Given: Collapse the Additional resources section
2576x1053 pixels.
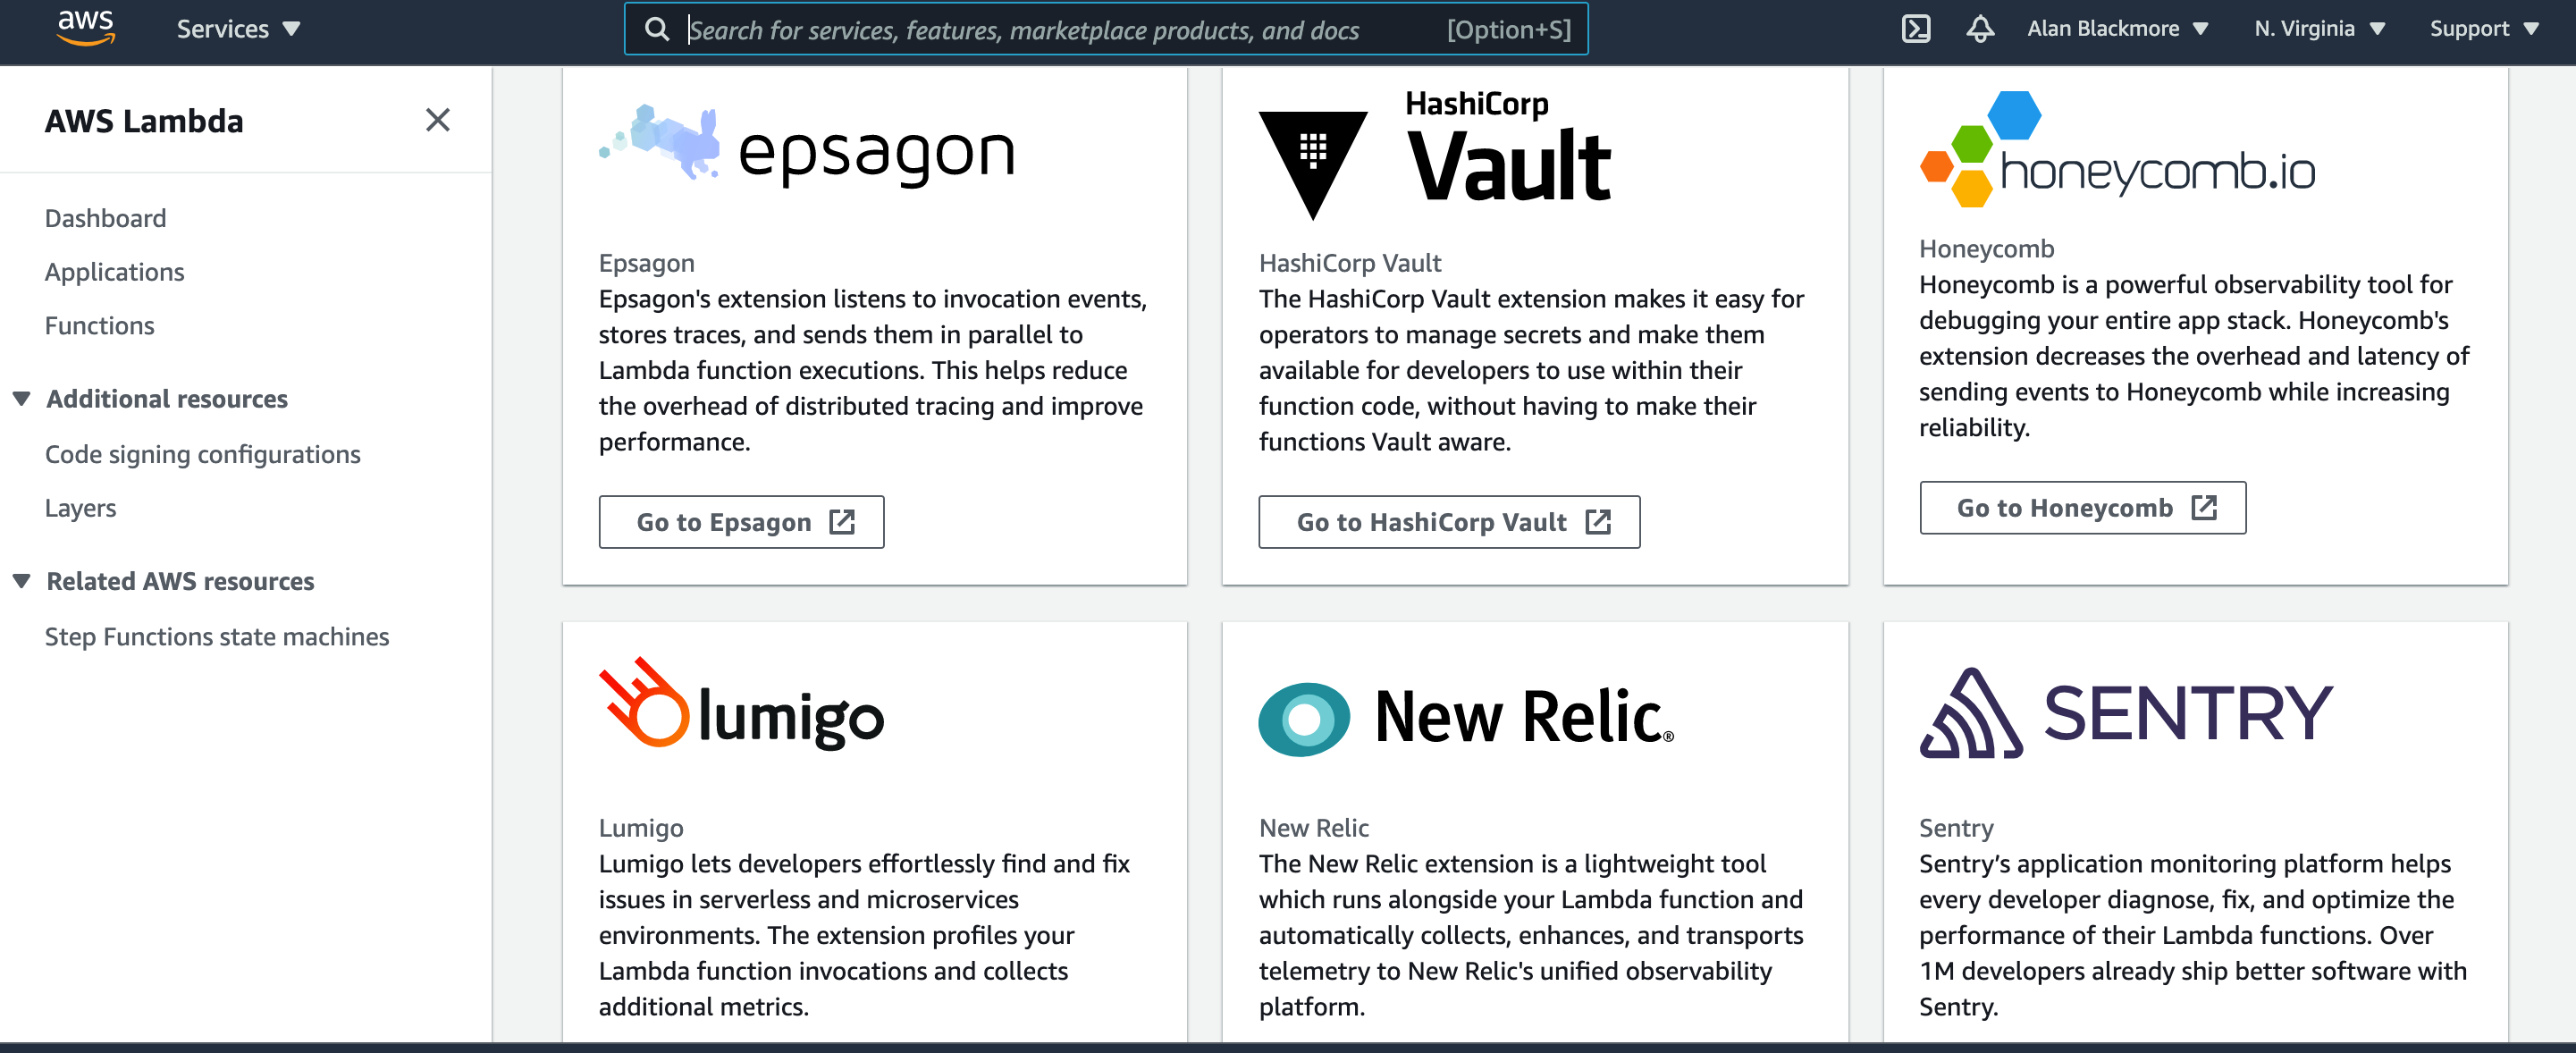Looking at the screenshot, I should (22, 399).
